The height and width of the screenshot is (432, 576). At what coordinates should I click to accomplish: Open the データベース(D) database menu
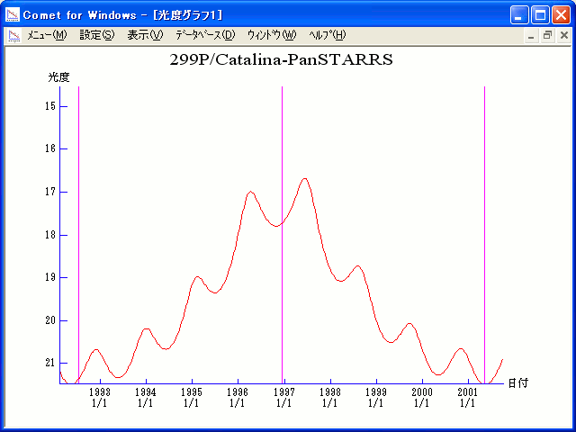205,35
